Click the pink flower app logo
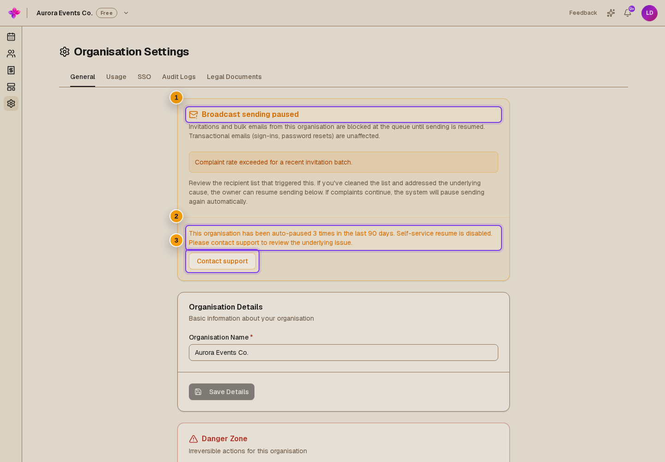The height and width of the screenshot is (462, 665). tap(14, 13)
